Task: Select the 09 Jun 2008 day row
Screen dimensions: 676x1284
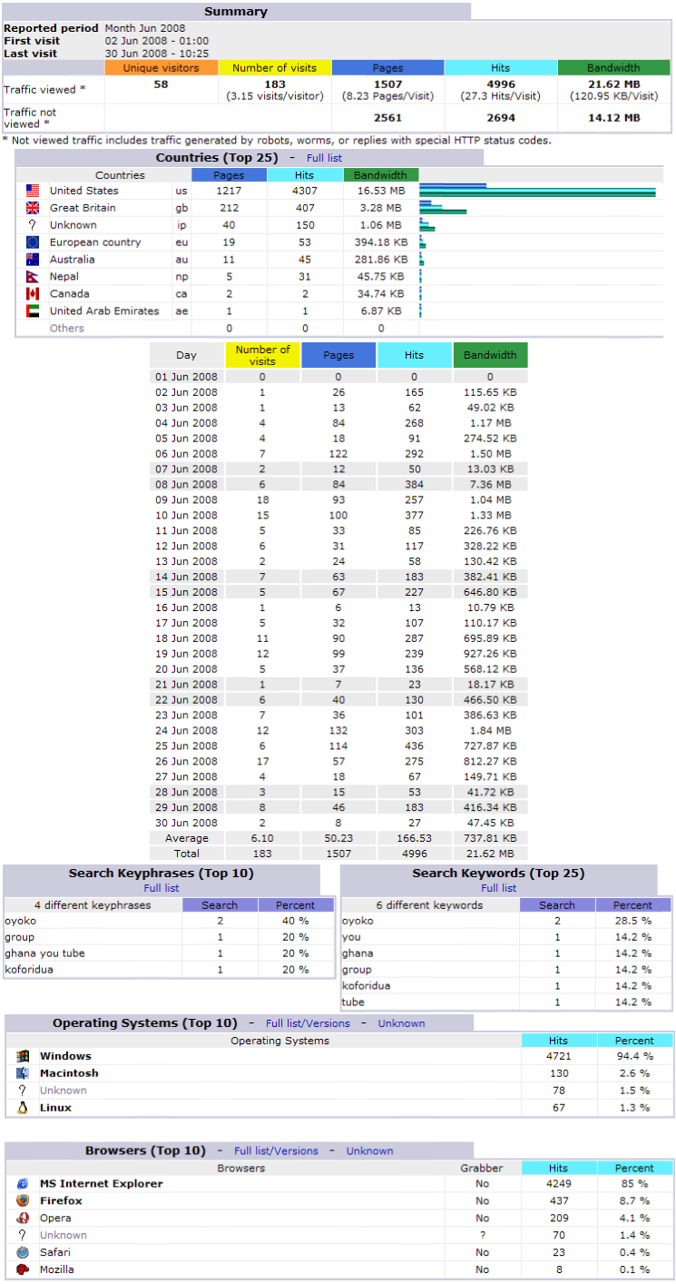Action: [x=338, y=500]
